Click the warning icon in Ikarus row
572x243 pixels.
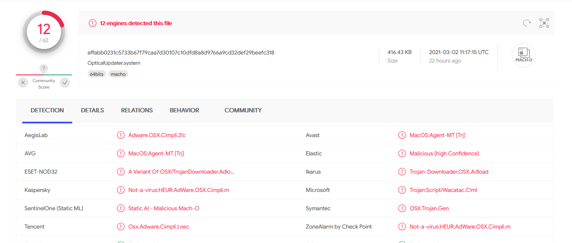[x=402, y=172]
